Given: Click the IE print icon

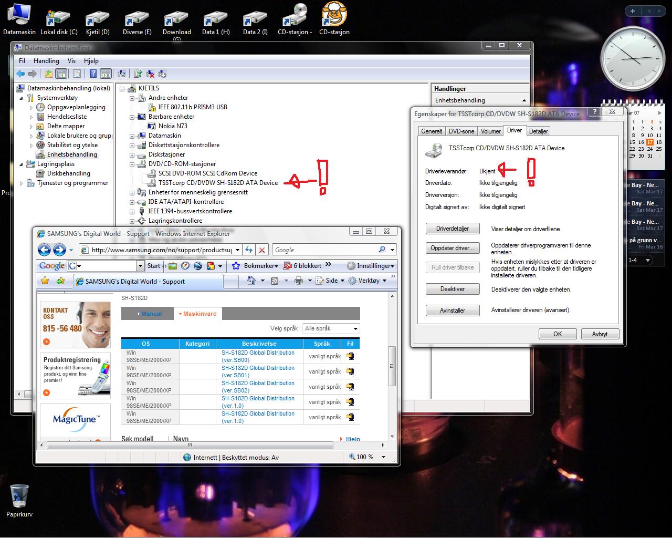Looking at the screenshot, I should (299, 281).
